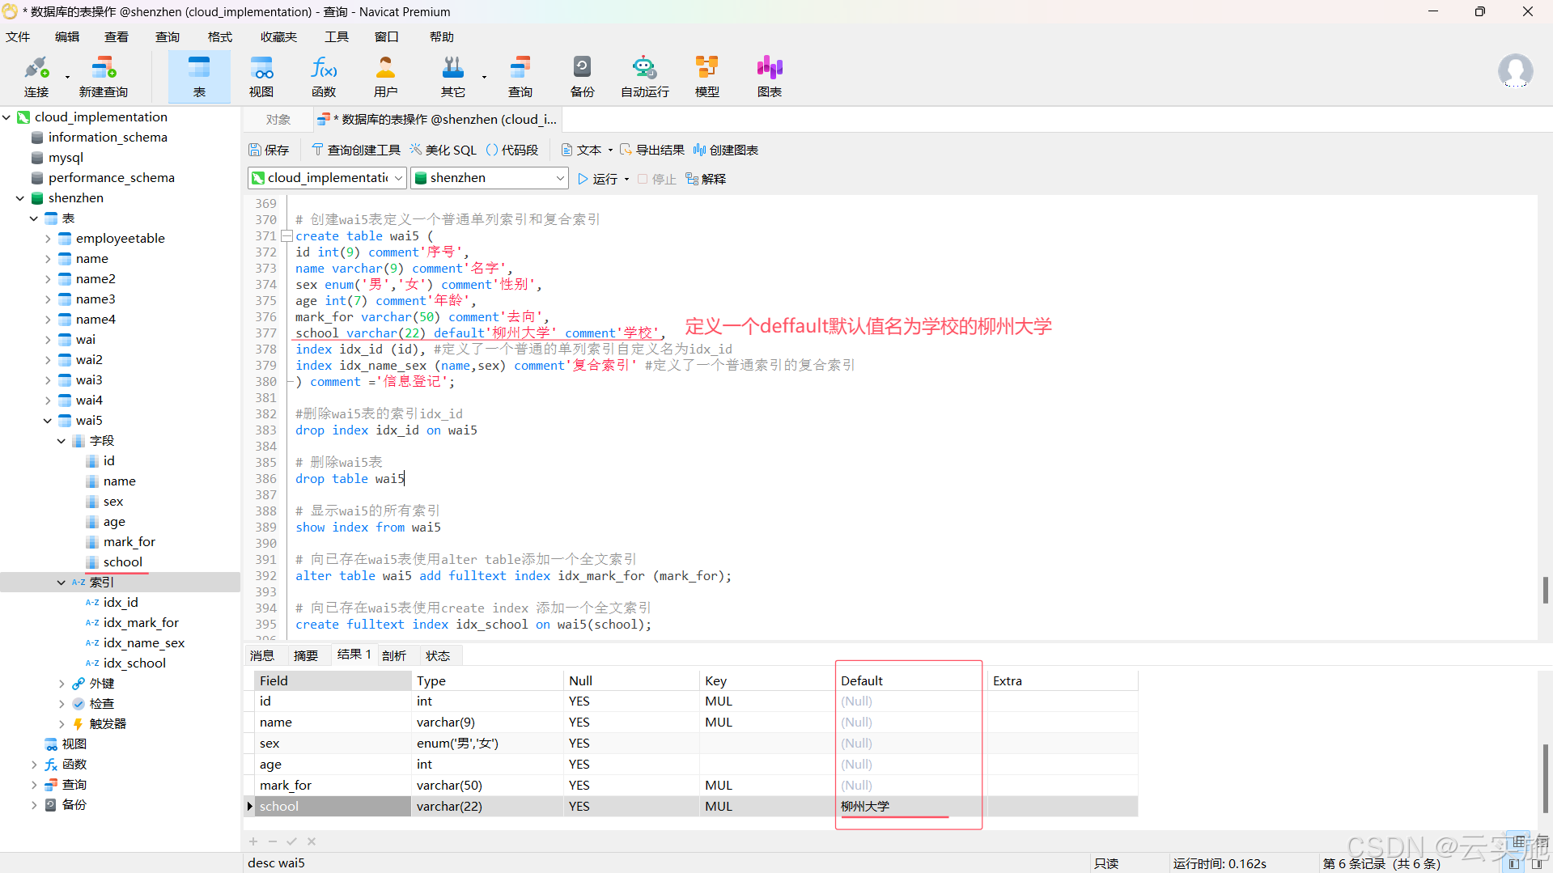
Task: Click the New Query (新建查询) icon
Action: (103, 77)
